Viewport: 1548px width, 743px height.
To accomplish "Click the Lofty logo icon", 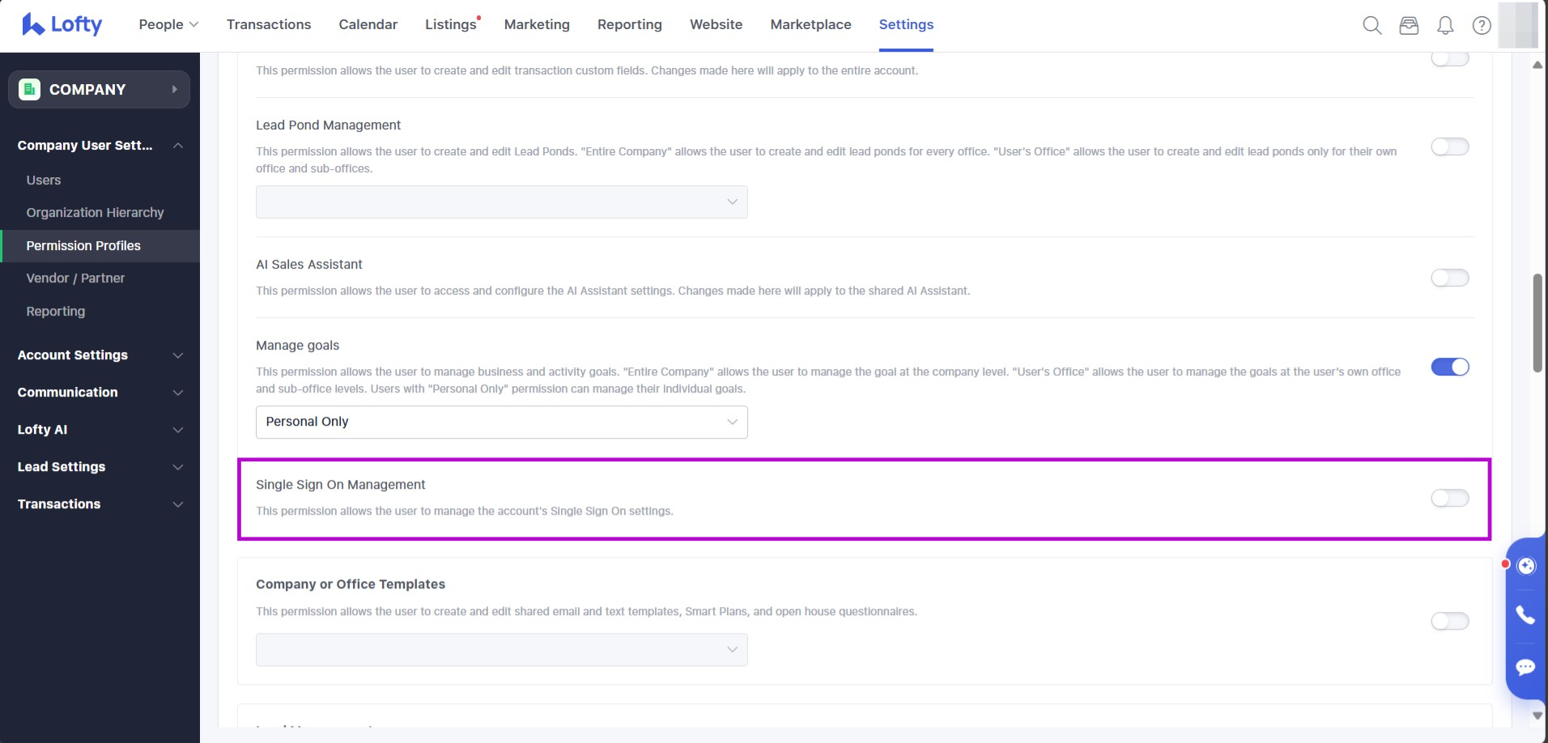I will click(x=33, y=24).
